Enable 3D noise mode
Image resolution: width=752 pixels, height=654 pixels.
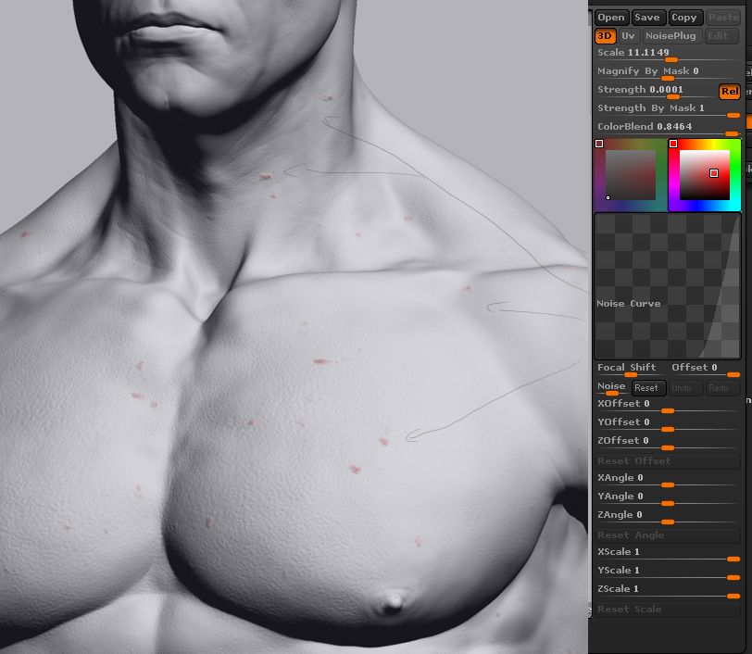pyautogui.click(x=605, y=36)
